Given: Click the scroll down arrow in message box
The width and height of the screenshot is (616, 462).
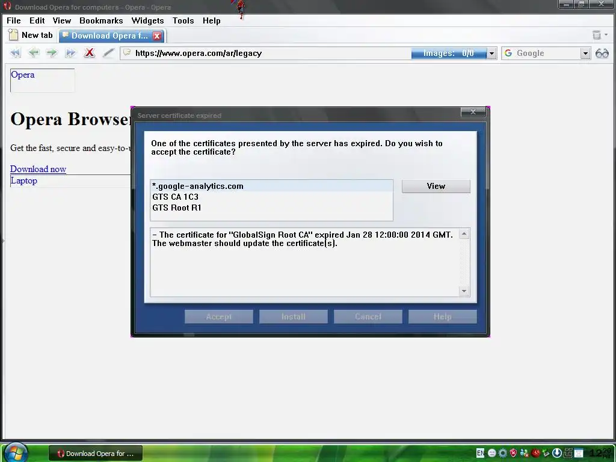Looking at the screenshot, I should click(x=464, y=291).
